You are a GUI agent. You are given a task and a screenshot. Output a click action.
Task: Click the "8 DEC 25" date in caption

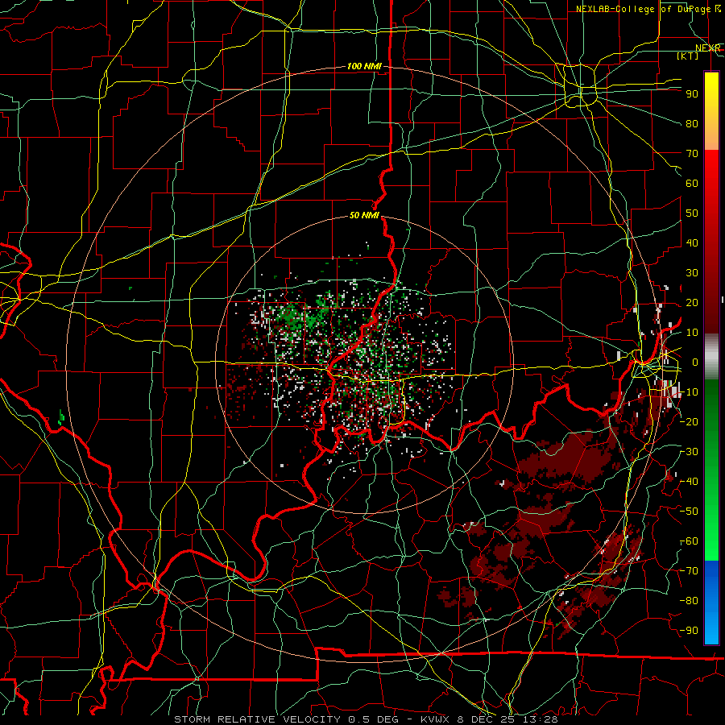[485, 719]
